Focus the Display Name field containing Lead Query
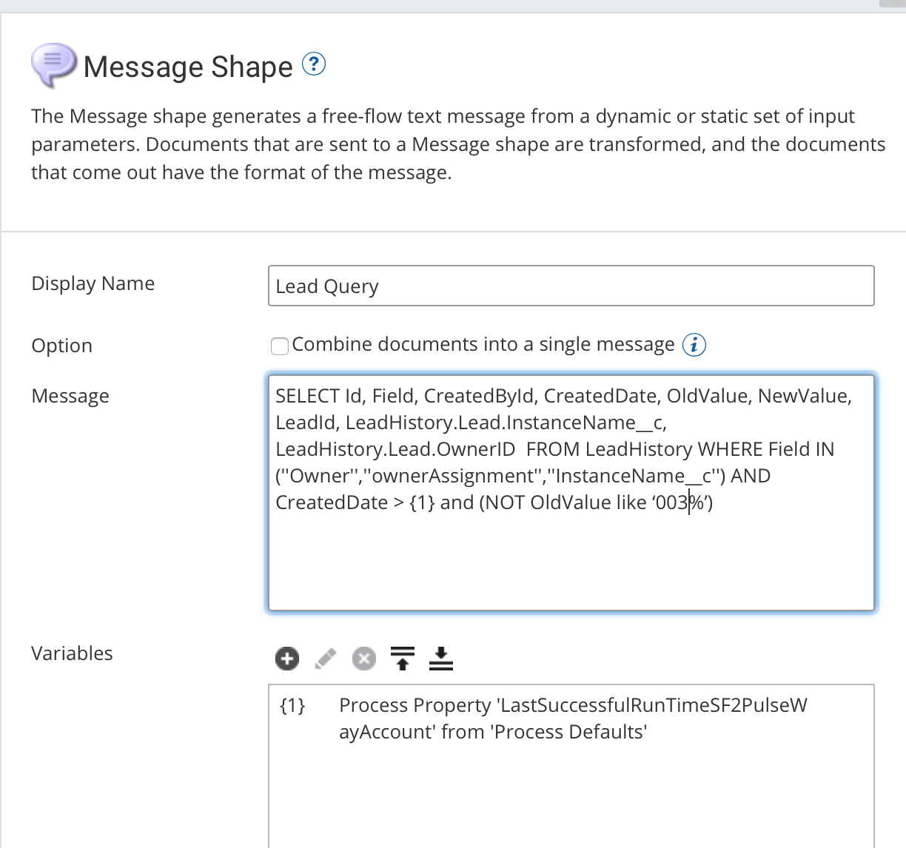This screenshot has width=906, height=848. (570, 286)
